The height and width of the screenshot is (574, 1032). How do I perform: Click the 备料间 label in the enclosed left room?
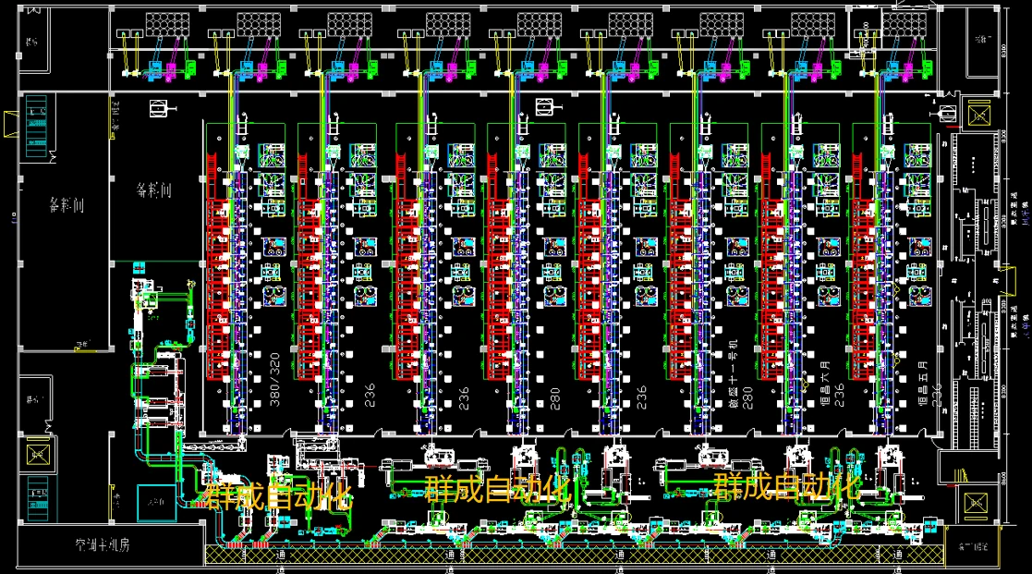[66, 204]
